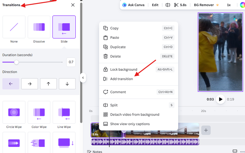Image resolution: width=245 pixels, height=153 pixels.
Task: Select Comment from context menu
Action: tap(139, 92)
